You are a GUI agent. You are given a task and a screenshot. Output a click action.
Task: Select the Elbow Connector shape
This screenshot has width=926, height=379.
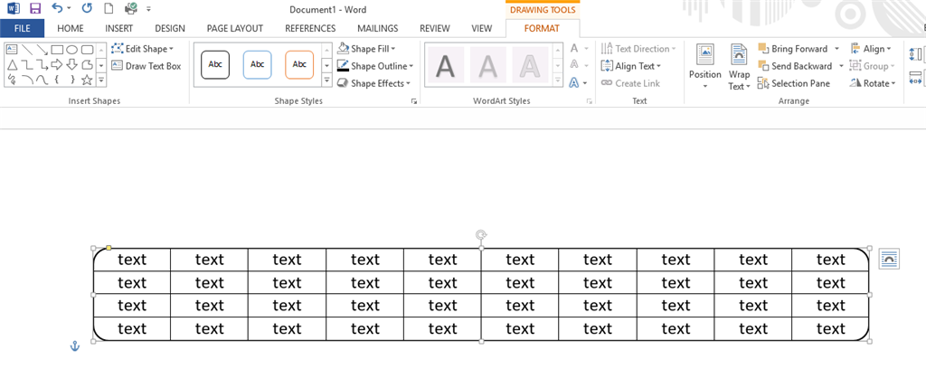(26, 64)
